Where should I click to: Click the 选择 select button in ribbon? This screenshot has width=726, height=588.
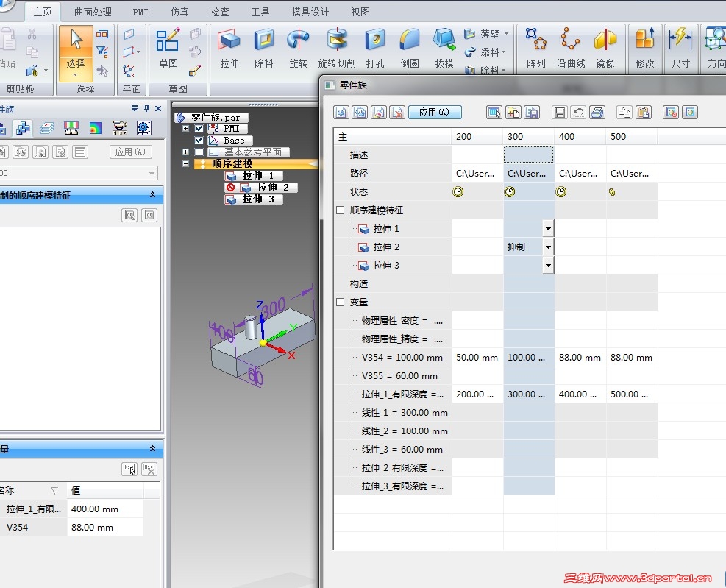point(76,54)
